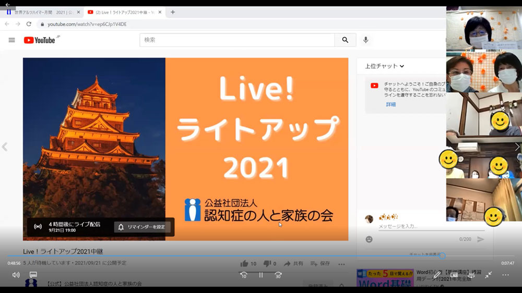Skip back 10 seconds

(x=244, y=275)
